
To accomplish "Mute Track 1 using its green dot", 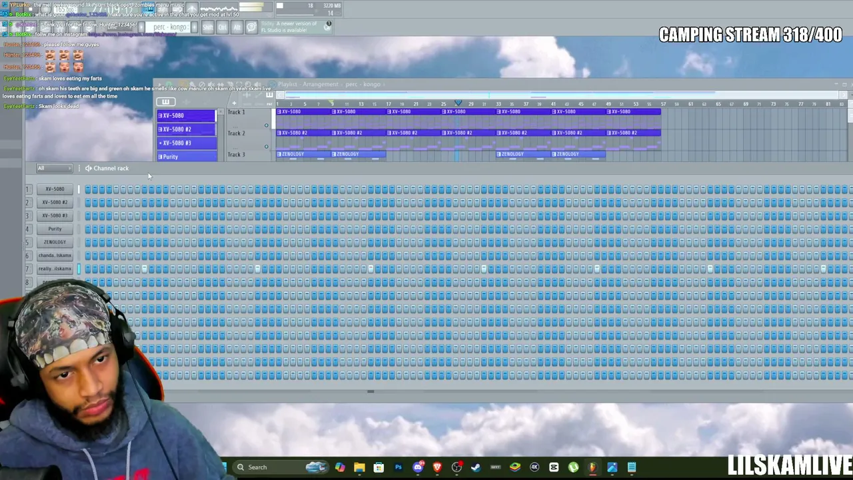I will 266,125.
